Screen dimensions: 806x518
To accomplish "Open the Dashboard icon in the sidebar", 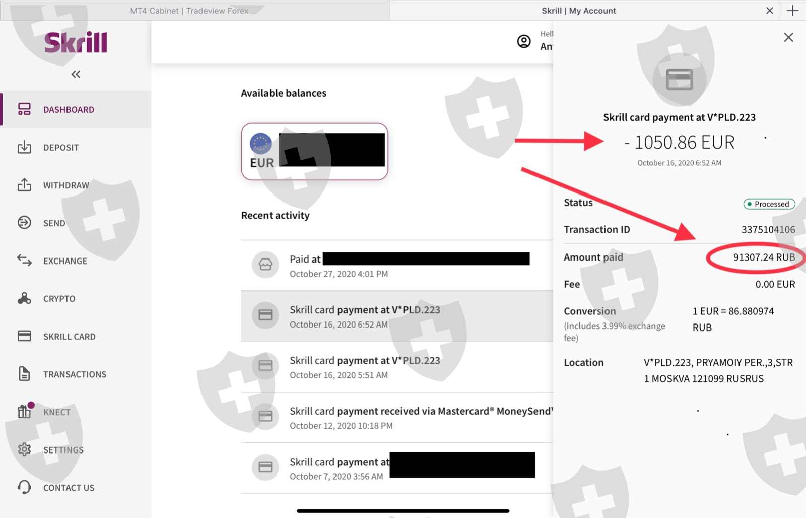I will tap(24, 109).
